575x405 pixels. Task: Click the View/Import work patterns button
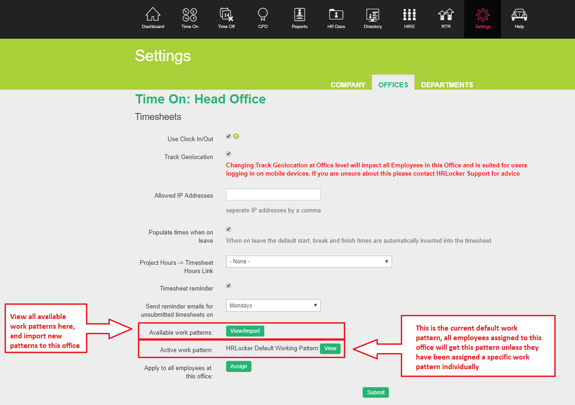tap(245, 331)
